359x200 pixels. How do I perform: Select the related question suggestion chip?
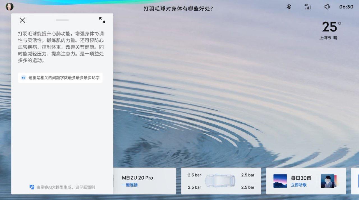[x=60, y=78]
